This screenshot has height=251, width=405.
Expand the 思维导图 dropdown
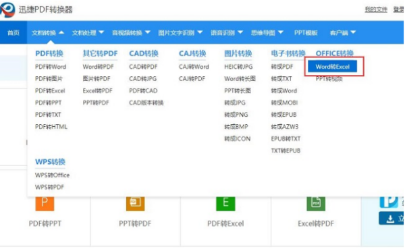(x=267, y=32)
